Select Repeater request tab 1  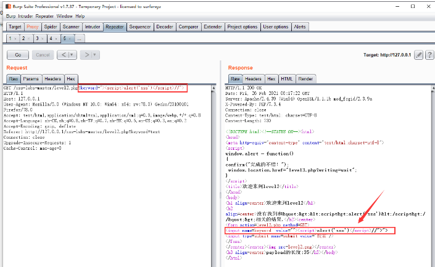tap(10, 38)
